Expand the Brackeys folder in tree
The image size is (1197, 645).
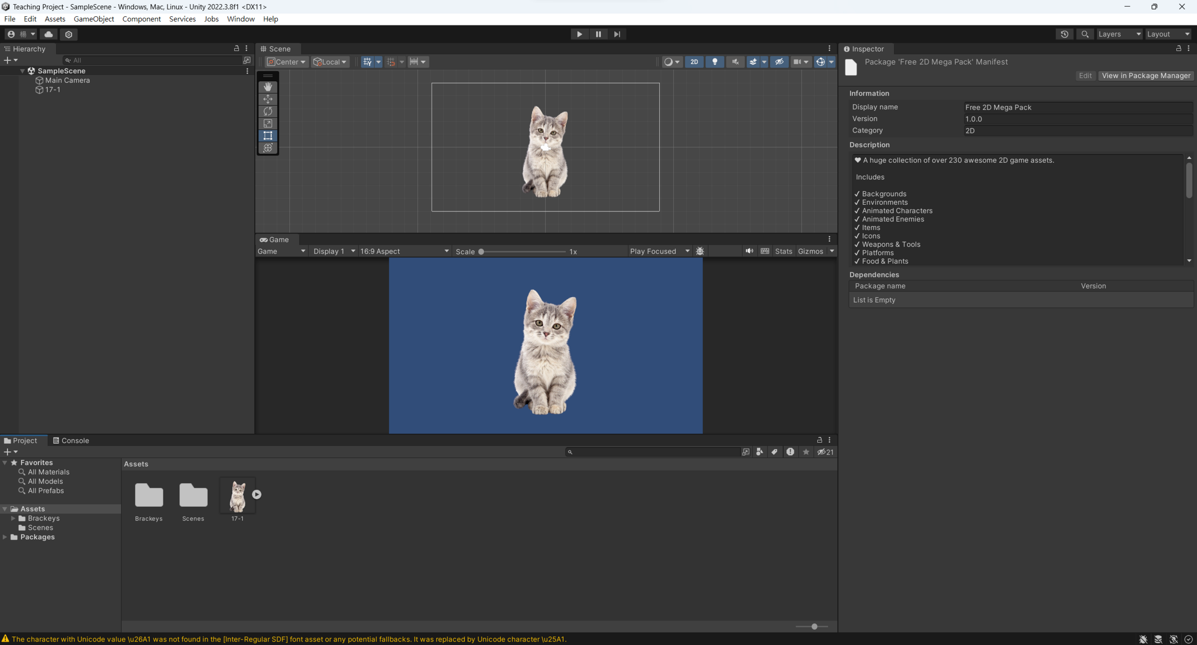(x=13, y=518)
